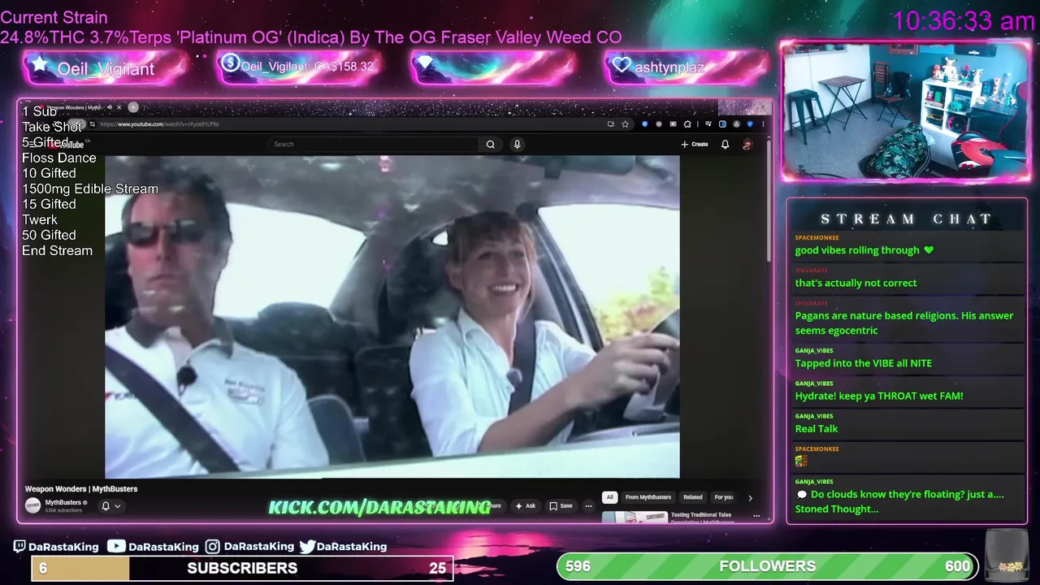Viewport: 1040px width, 585px height.
Task: Open a new browser tab with plus
Action: pyautogui.click(x=133, y=107)
